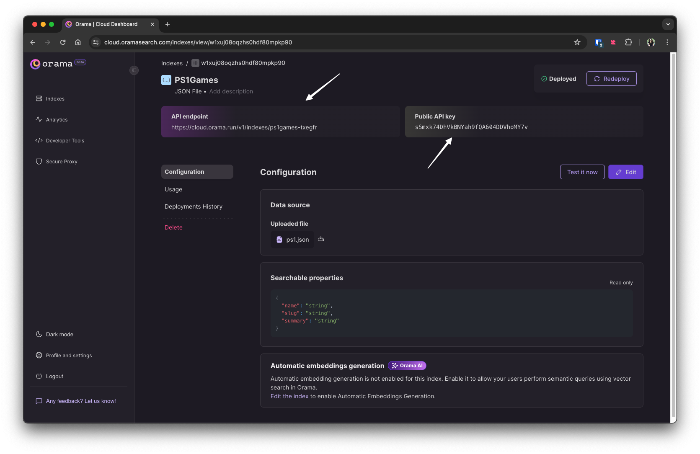Download the uploaded ps1.json file
The width and height of the screenshot is (700, 454).
pos(321,239)
